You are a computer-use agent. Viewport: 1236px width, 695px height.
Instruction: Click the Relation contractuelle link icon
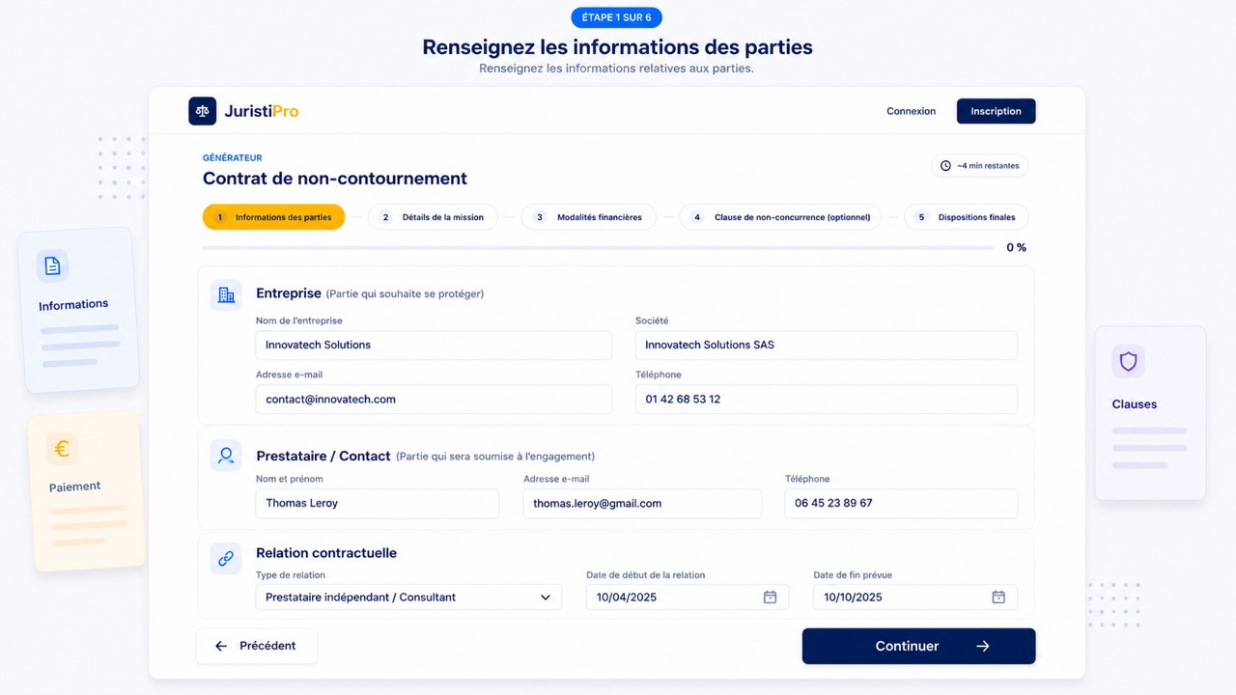pos(226,558)
